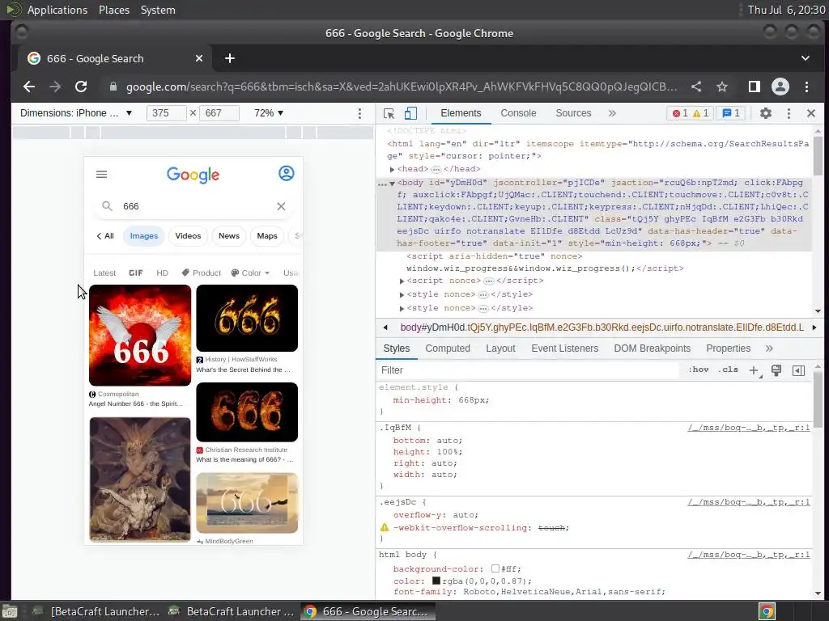829x621 pixels.
Task: Click the red error count badge
Action: click(x=679, y=113)
